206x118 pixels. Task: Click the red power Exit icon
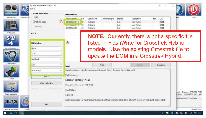tap(194, 10)
